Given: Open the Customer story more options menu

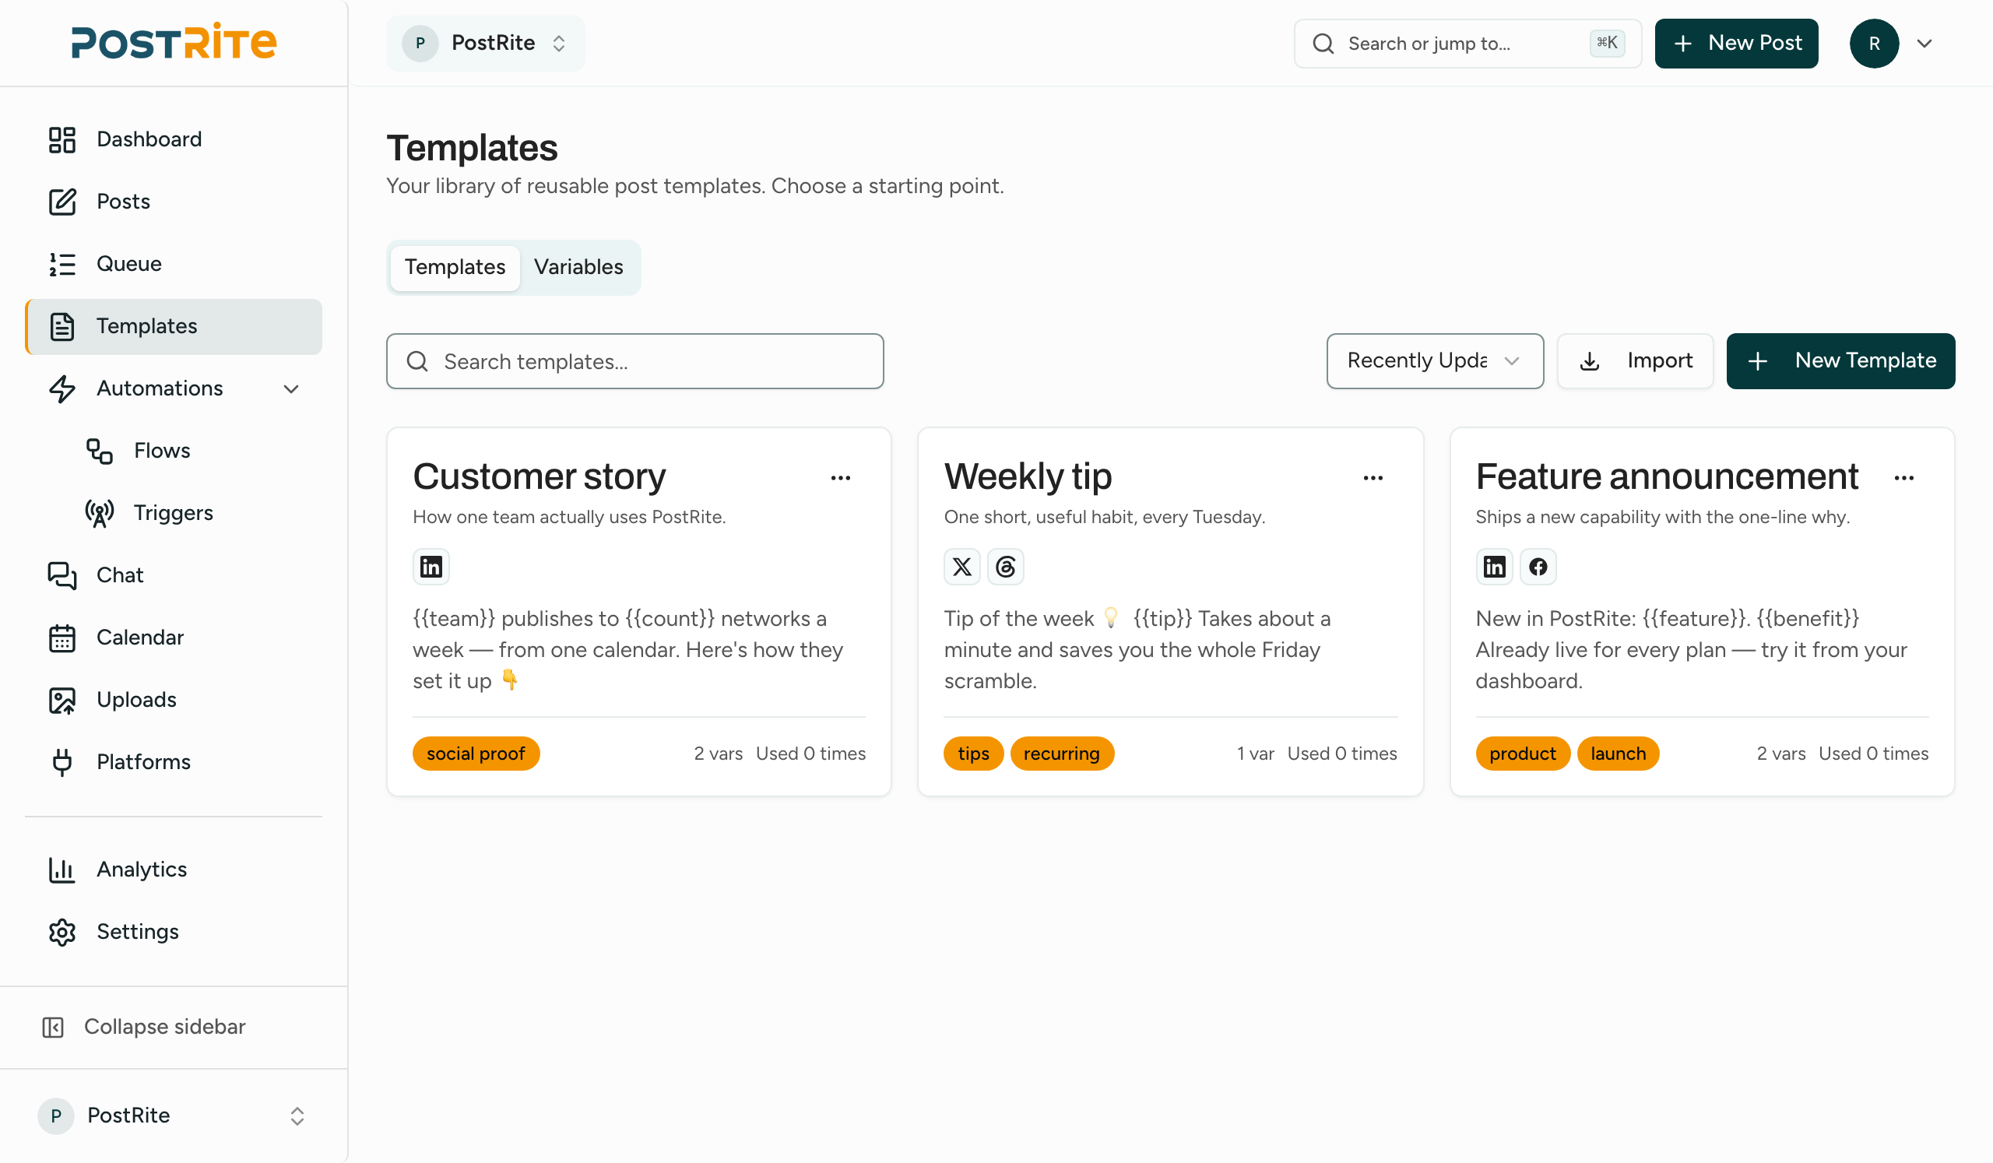Looking at the screenshot, I should (x=841, y=478).
